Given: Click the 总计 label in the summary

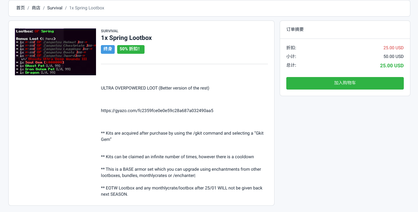Looking at the screenshot, I should click(291, 65).
